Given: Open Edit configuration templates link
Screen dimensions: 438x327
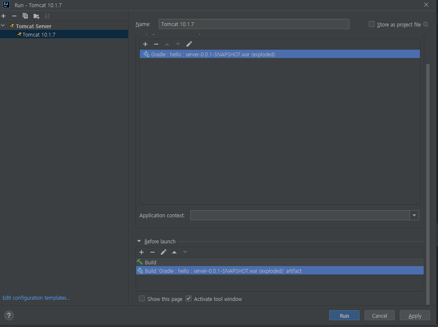Looking at the screenshot, I should click(x=36, y=298).
